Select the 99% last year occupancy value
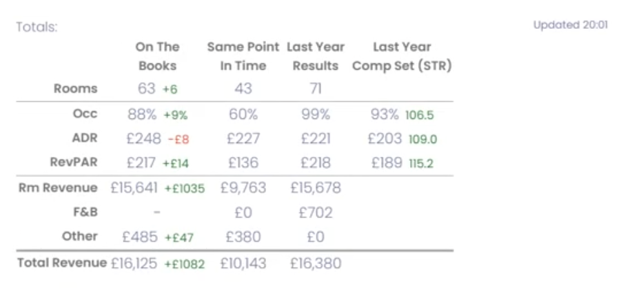This screenshot has width=623, height=289. (316, 114)
